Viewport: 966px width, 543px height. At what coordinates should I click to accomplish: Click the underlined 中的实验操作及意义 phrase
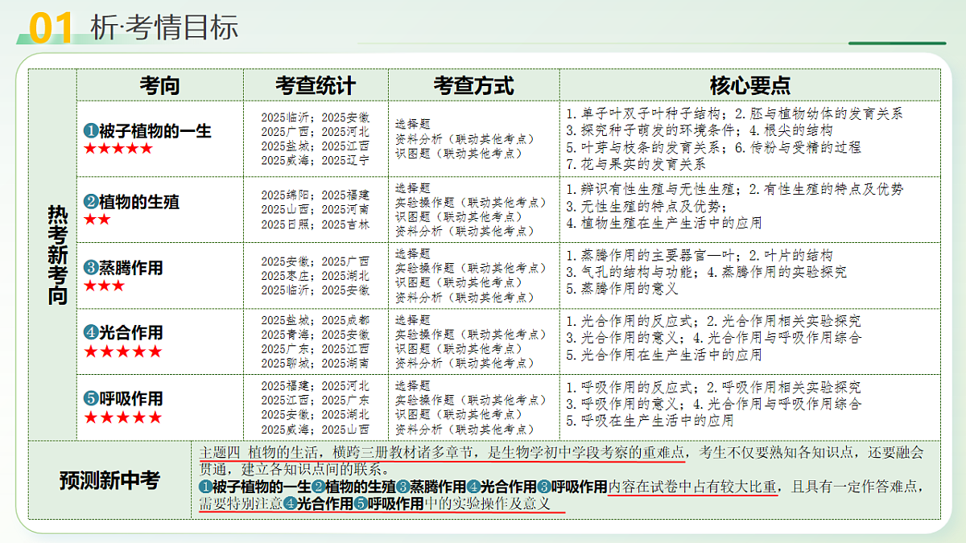[x=488, y=504]
